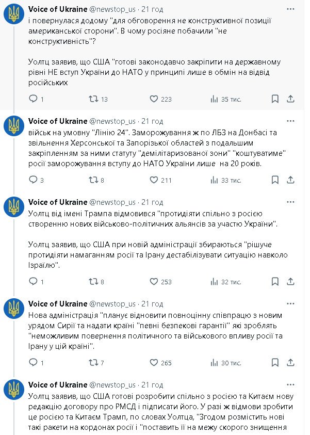
Task: Like the tweet with 253 likes
Action: (154, 281)
